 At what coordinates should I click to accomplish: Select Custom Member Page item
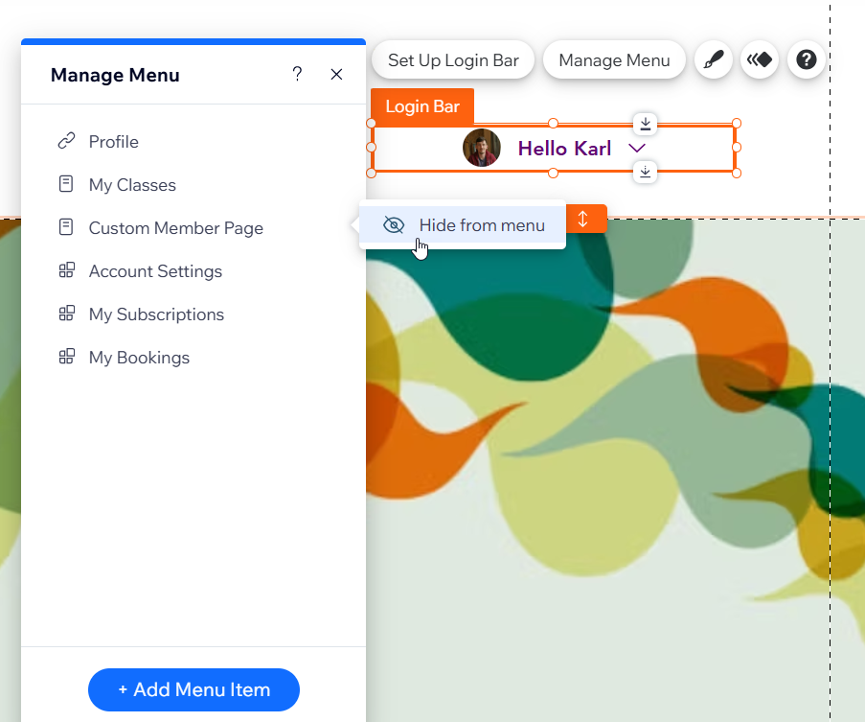pyautogui.click(x=175, y=228)
